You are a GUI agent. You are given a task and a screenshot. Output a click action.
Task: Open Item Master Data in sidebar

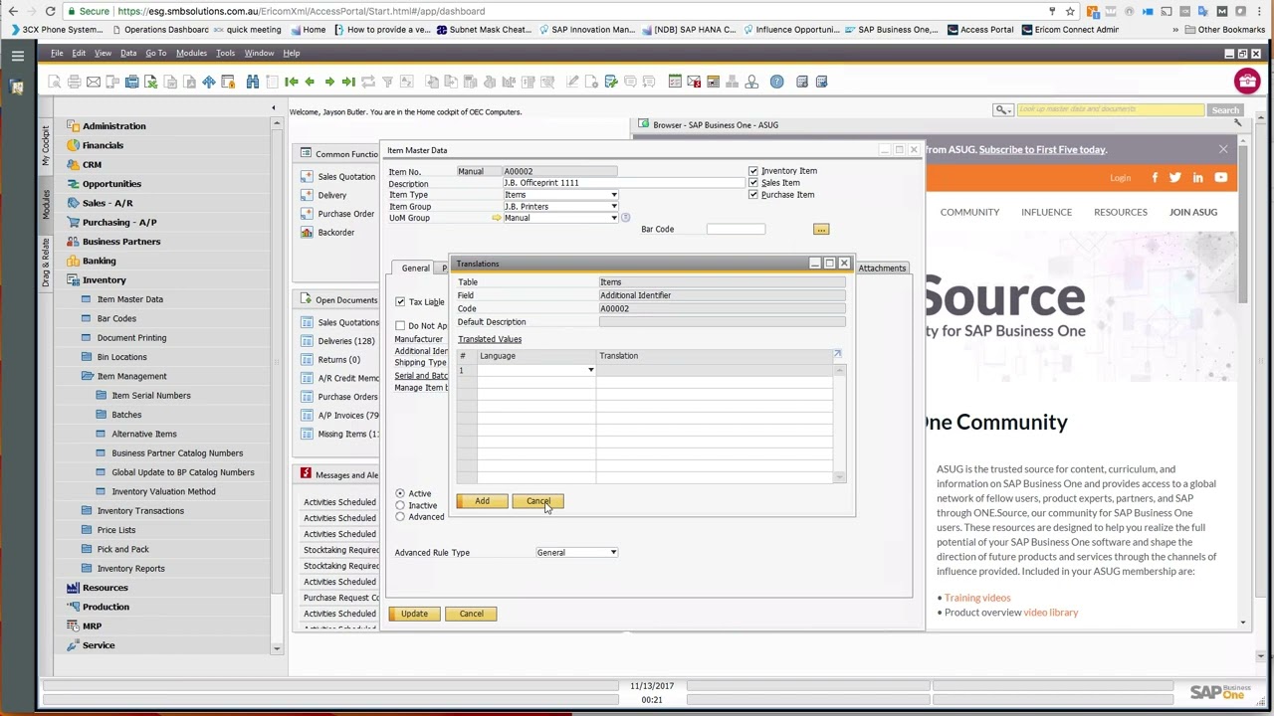pyautogui.click(x=129, y=299)
